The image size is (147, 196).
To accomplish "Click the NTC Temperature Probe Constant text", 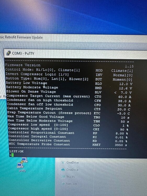I will pos(39,144).
